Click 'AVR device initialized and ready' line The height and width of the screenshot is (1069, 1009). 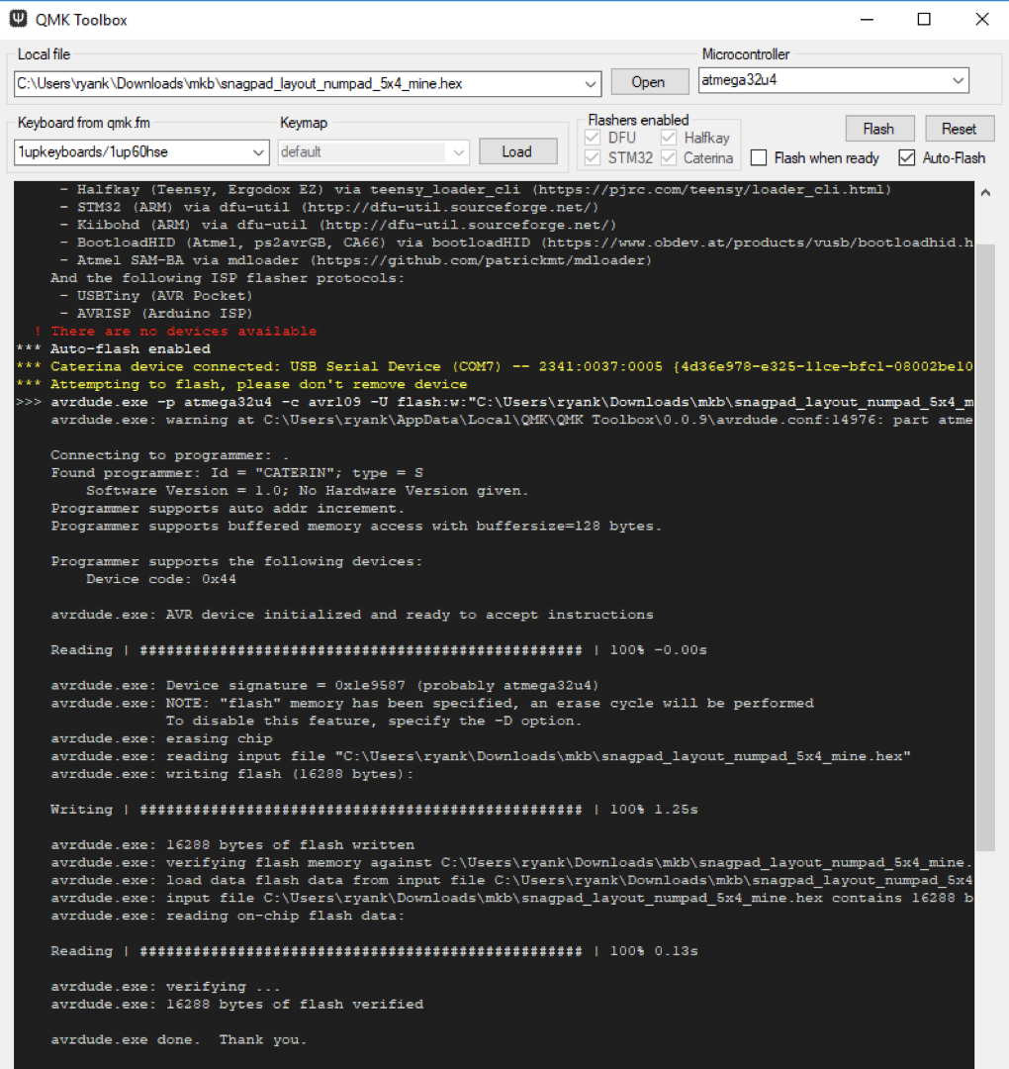[351, 615]
